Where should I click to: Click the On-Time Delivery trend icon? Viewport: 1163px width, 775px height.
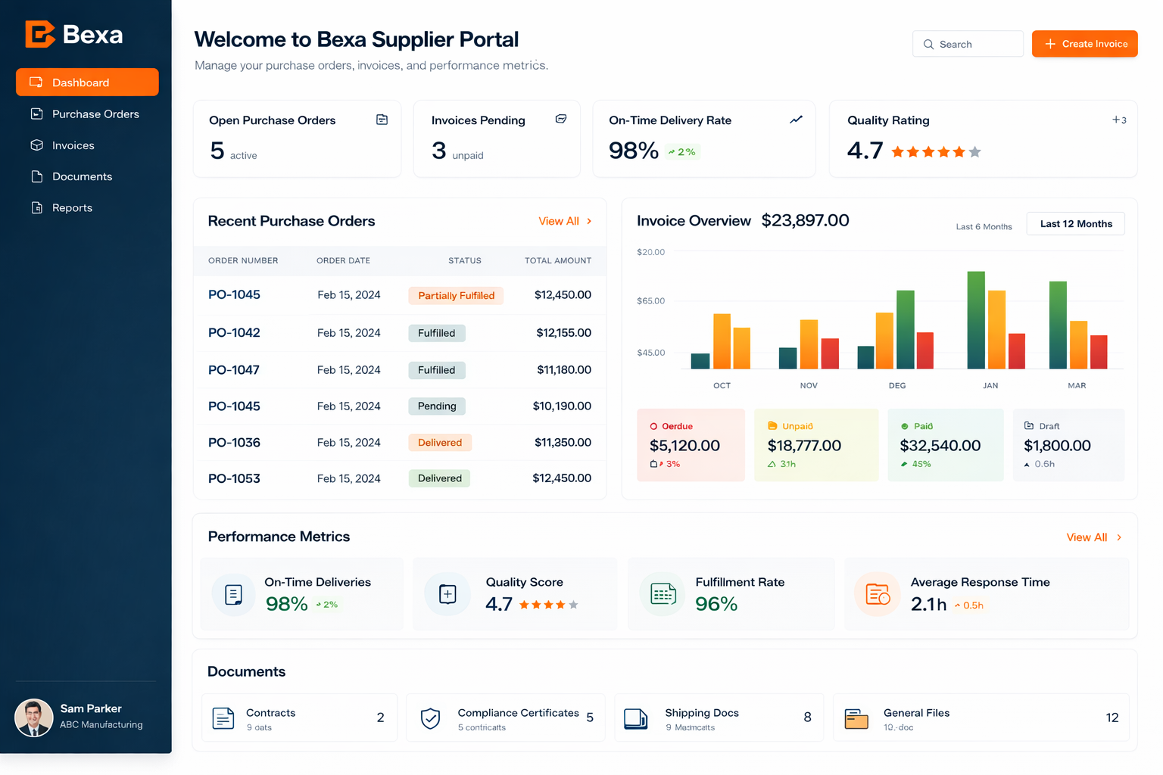click(796, 120)
